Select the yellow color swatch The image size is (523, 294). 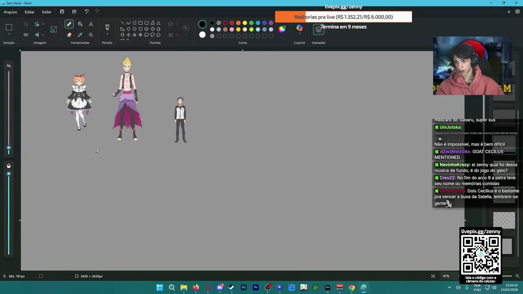(245, 23)
